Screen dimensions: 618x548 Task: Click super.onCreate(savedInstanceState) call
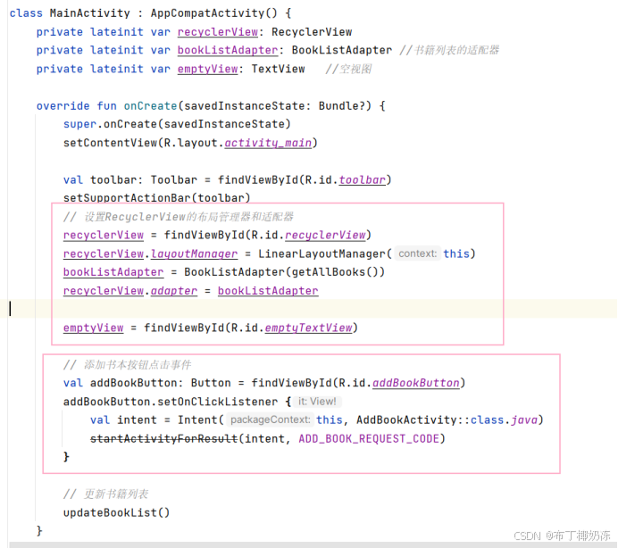pos(177,124)
